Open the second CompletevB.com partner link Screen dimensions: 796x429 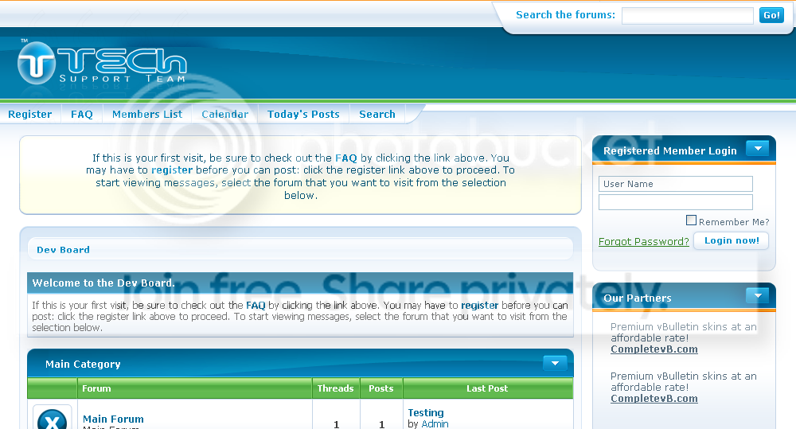coord(654,399)
